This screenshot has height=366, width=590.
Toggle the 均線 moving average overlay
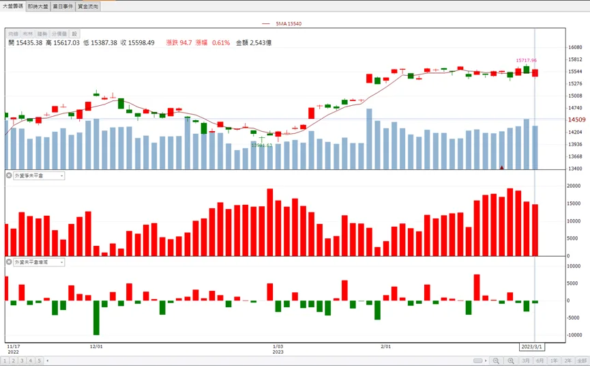point(14,34)
